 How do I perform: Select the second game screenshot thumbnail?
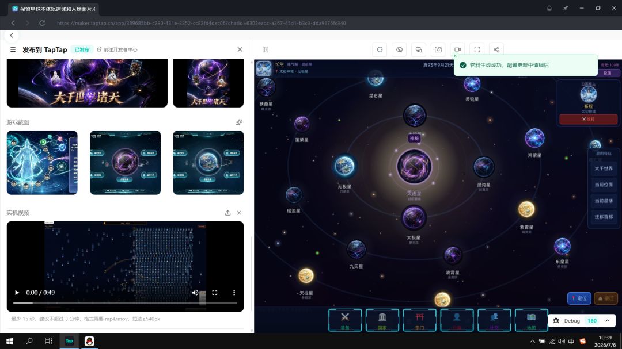pos(126,162)
